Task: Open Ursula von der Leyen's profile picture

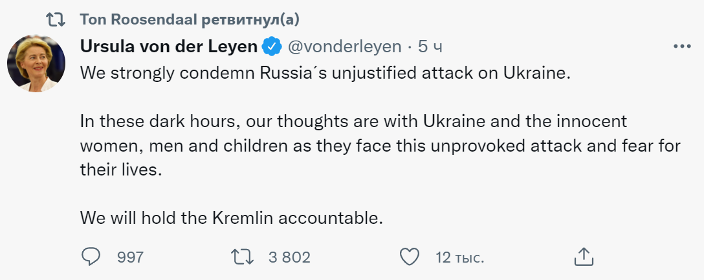Action: pos(36,64)
